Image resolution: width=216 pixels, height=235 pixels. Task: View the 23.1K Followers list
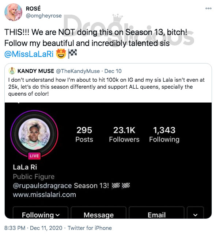(124, 134)
